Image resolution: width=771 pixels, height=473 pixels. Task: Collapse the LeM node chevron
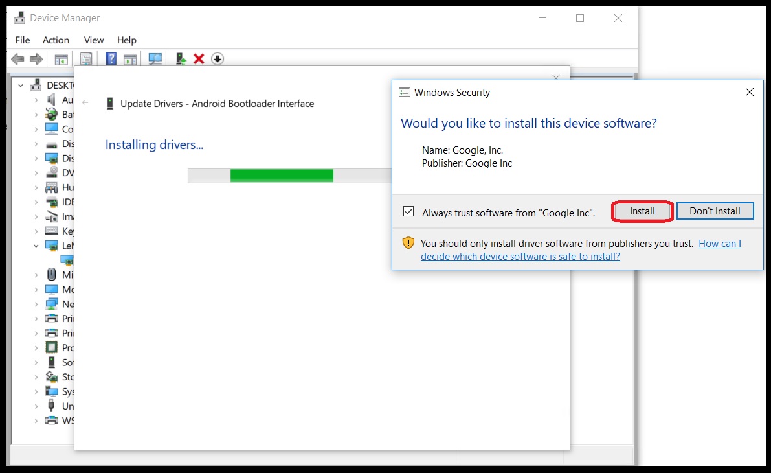36,246
